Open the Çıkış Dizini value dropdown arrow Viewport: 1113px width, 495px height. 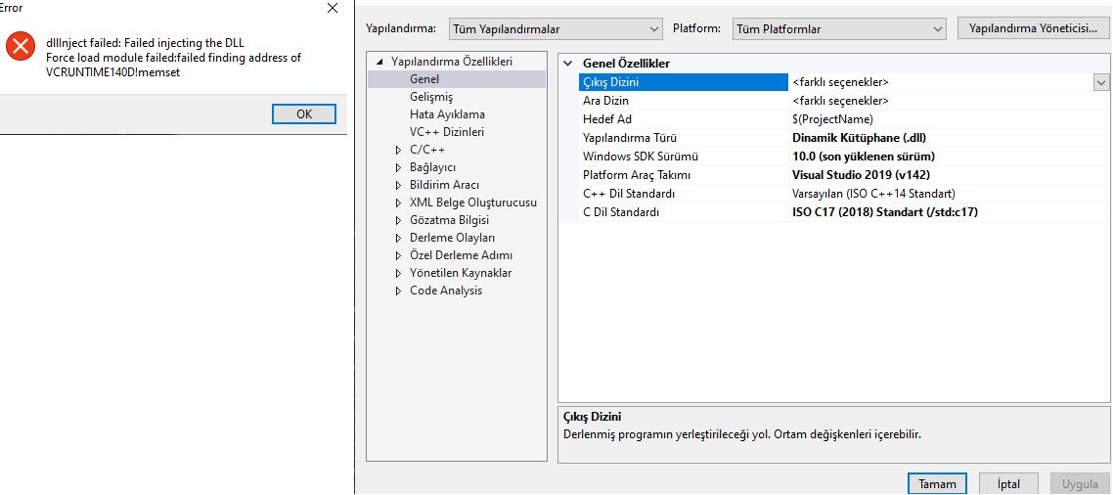click(1101, 82)
